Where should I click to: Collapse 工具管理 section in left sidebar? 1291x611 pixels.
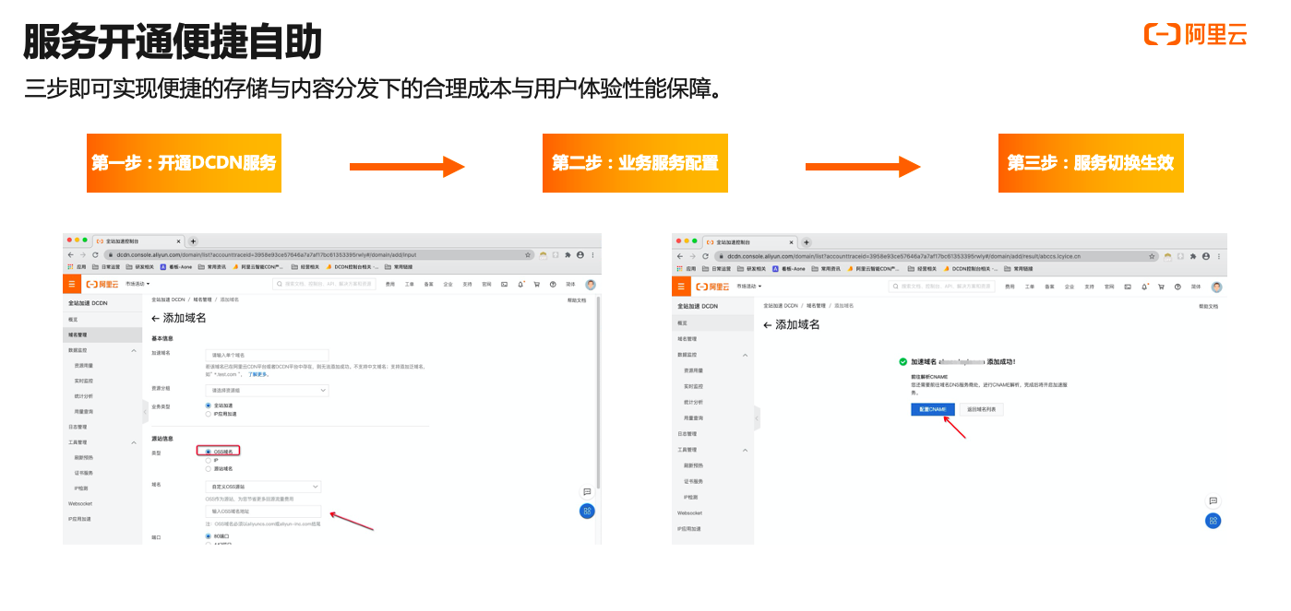coord(133,442)
